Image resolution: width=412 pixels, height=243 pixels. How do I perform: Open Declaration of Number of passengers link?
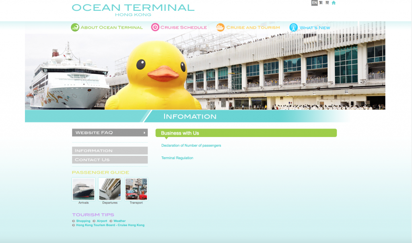tap(191, 145)
